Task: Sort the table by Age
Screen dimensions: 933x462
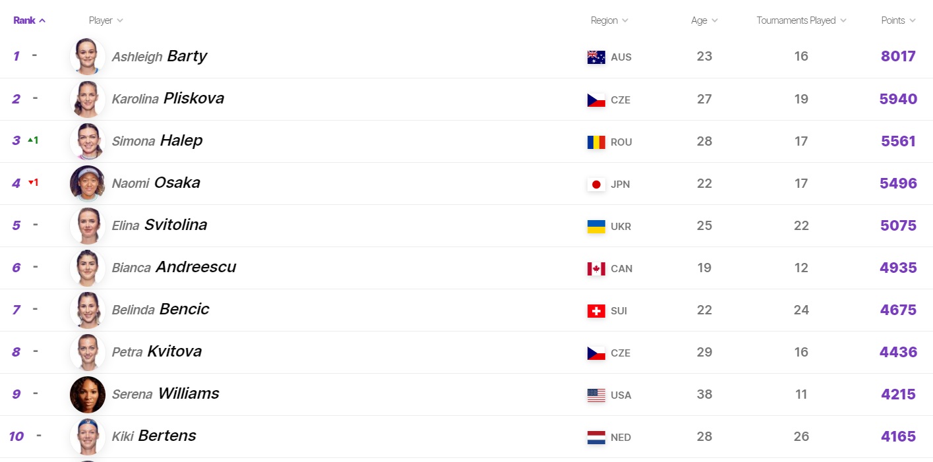Action: 704,20
